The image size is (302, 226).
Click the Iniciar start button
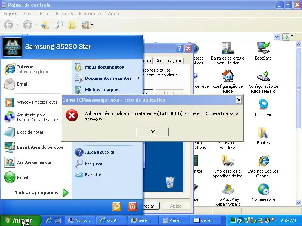click(x=20, y=220)
